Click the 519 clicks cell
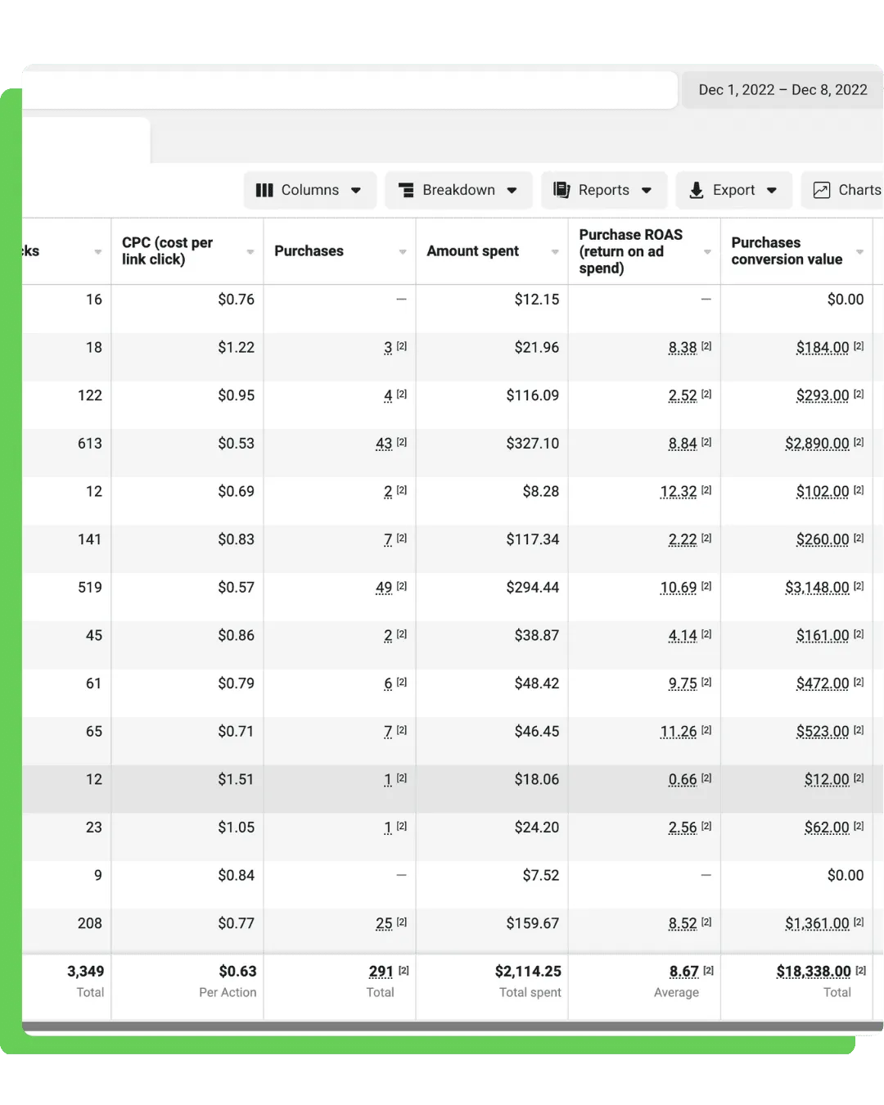 90,588
